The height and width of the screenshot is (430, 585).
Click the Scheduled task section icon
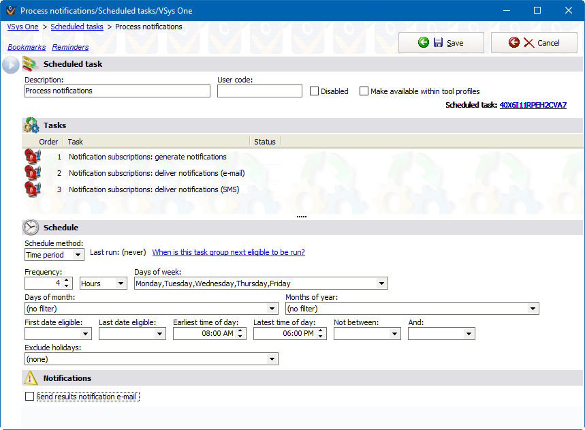pos(31,64)
